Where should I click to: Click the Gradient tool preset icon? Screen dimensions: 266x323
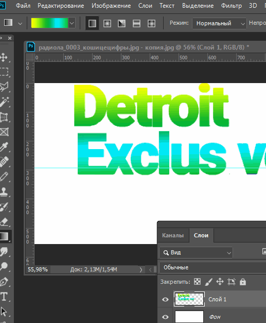(x=8, y=23)
